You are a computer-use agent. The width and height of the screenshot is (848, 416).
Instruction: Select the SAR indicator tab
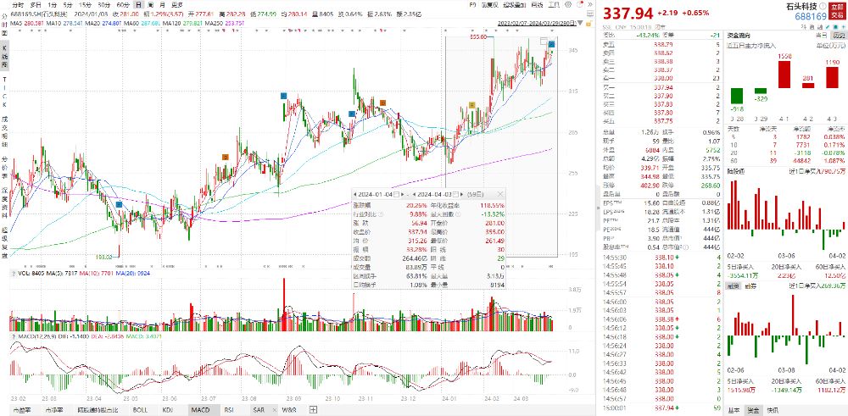(259, 410)
